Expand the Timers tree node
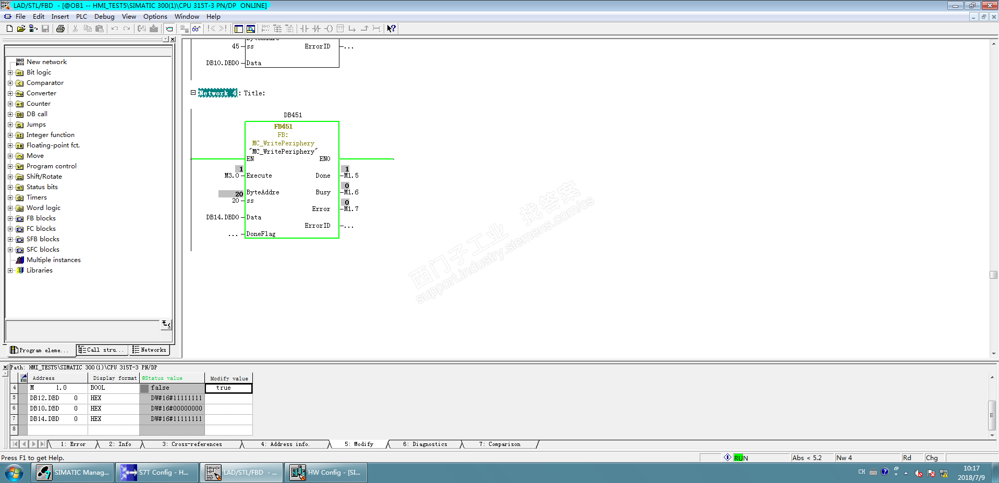 coord(10,197)
